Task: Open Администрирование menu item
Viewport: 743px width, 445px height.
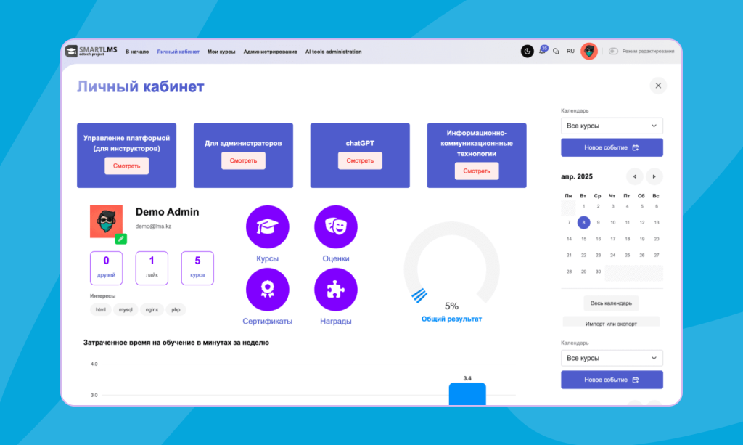Action: pos(270,52)
